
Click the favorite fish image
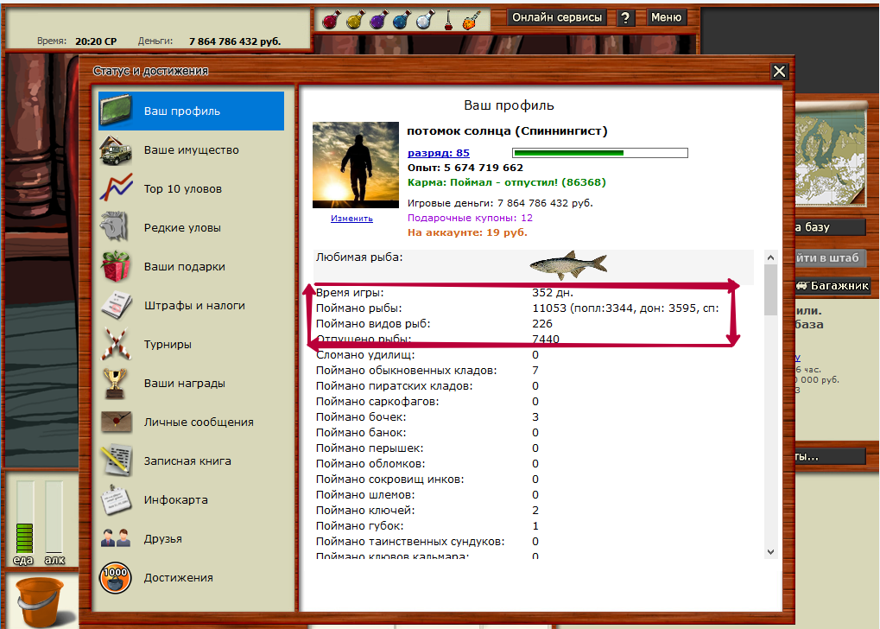pyautogui.click(x=568, y=264)
